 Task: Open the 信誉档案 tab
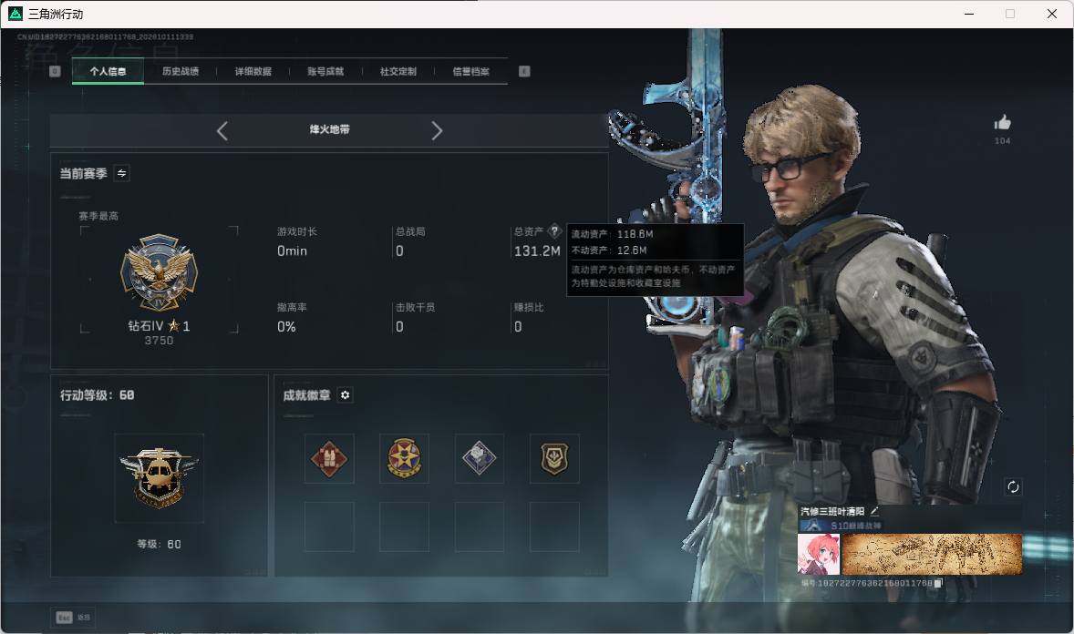tap(470, 71)
